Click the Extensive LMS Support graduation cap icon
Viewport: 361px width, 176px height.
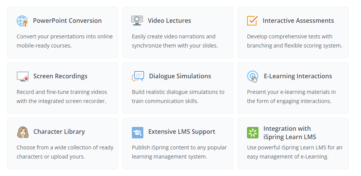click(137, 132)
